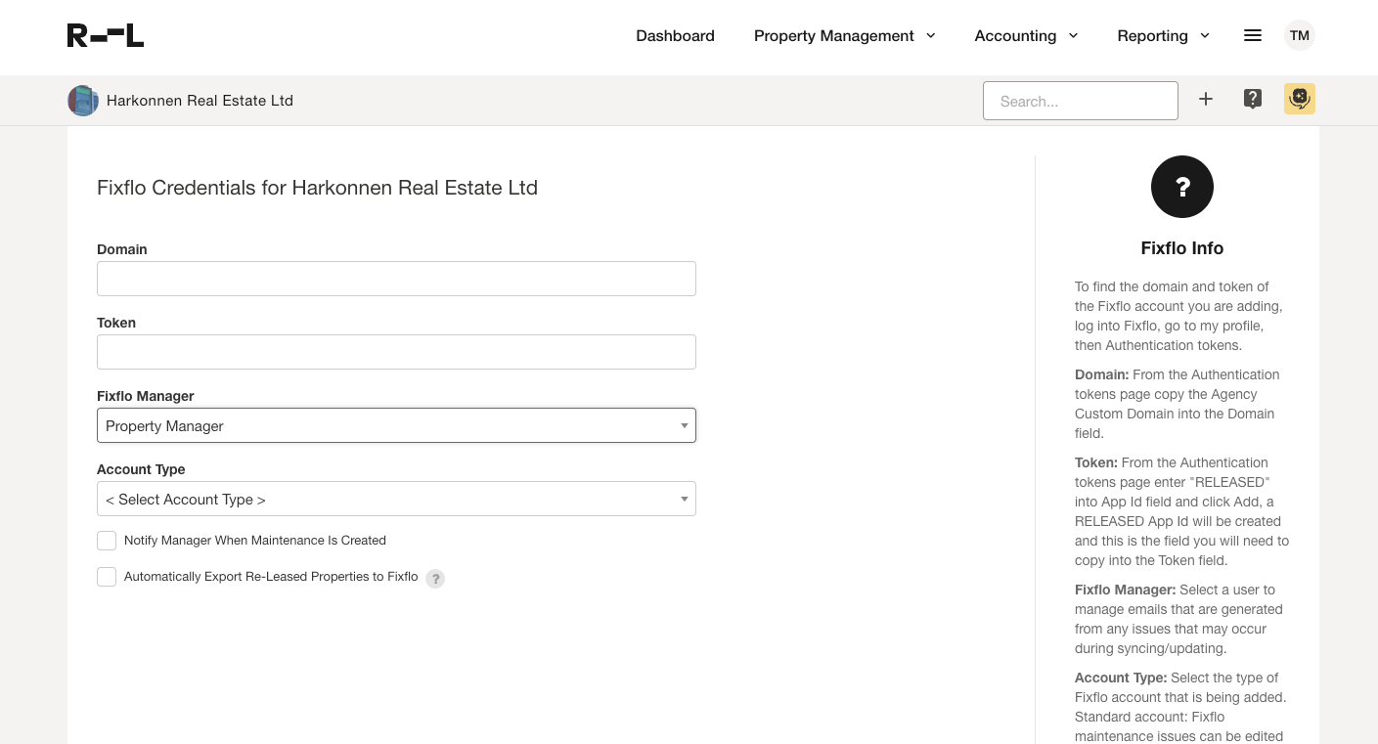Tick Automatically Export Re-Leased Properties to Fixflo
This screenshot has height=744, width=1378.
107,577
